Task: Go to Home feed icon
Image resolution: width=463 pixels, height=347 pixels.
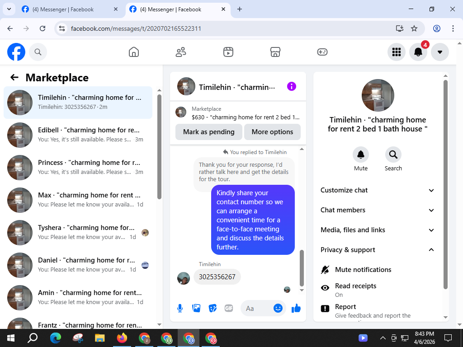Action: click(134, 52)
